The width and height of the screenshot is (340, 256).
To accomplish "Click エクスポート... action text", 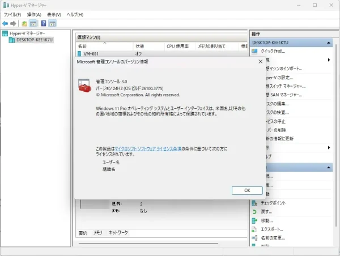I will 272,229.
